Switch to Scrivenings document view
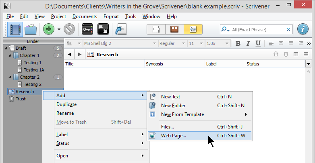 pos(156,30)
